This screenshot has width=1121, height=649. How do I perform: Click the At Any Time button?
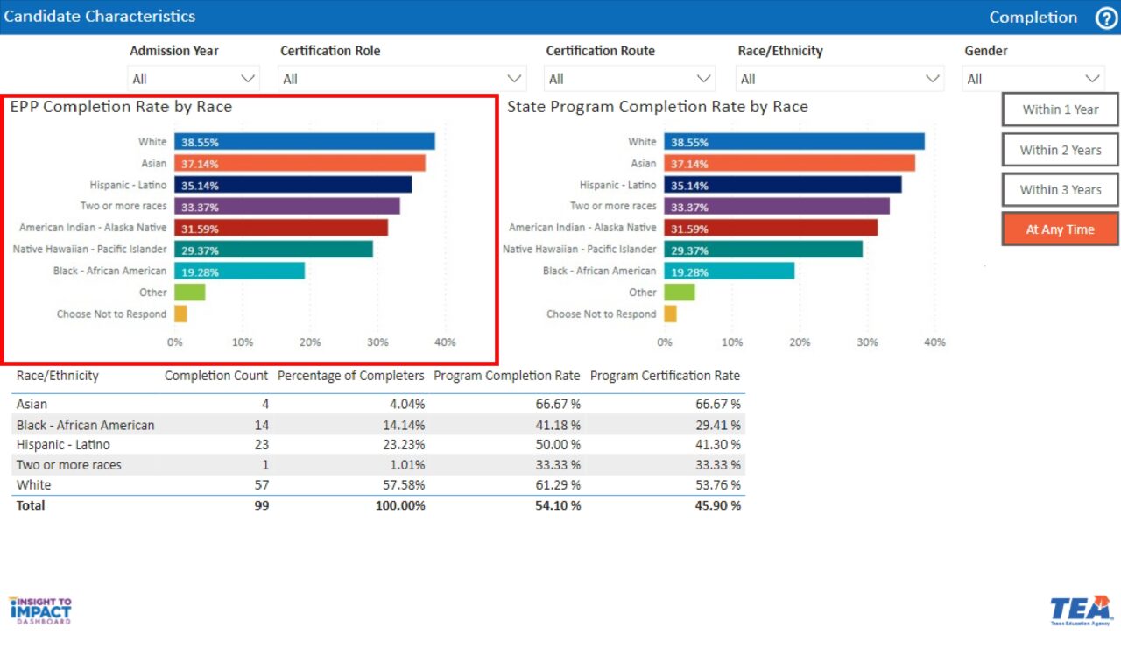pos(1060,229)
